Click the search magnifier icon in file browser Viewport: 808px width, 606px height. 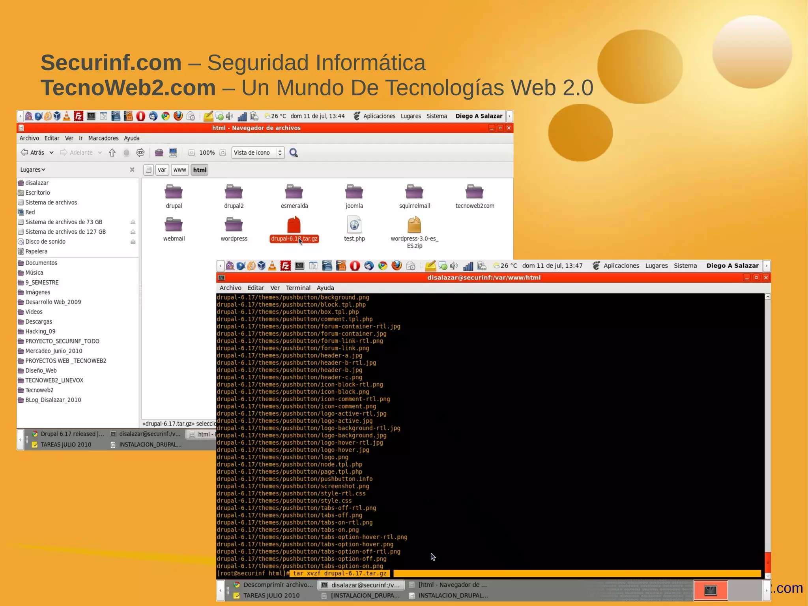294,152
